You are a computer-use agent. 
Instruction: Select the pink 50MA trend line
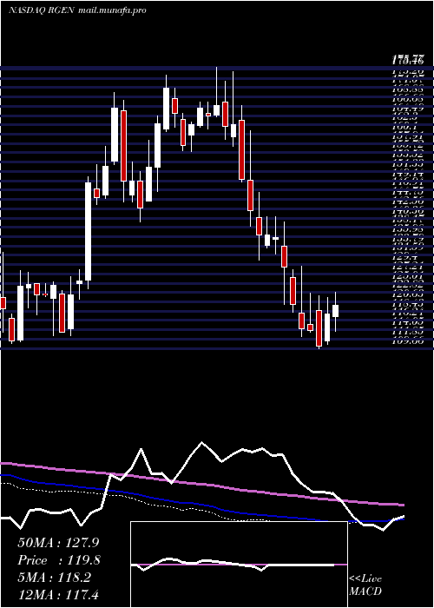(201, 485)
